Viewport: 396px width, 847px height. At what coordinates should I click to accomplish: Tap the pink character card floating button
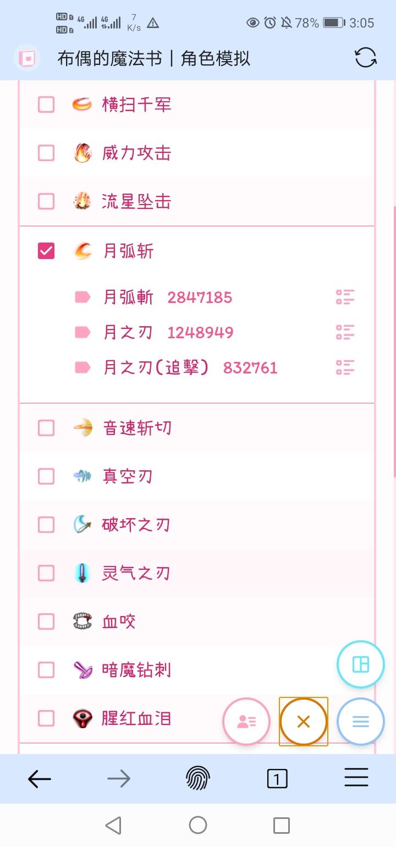point(246,722)
